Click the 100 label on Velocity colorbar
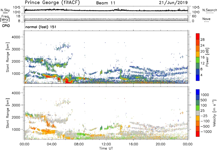The width and height of the screenshot is (217, 150). (204, 105)
